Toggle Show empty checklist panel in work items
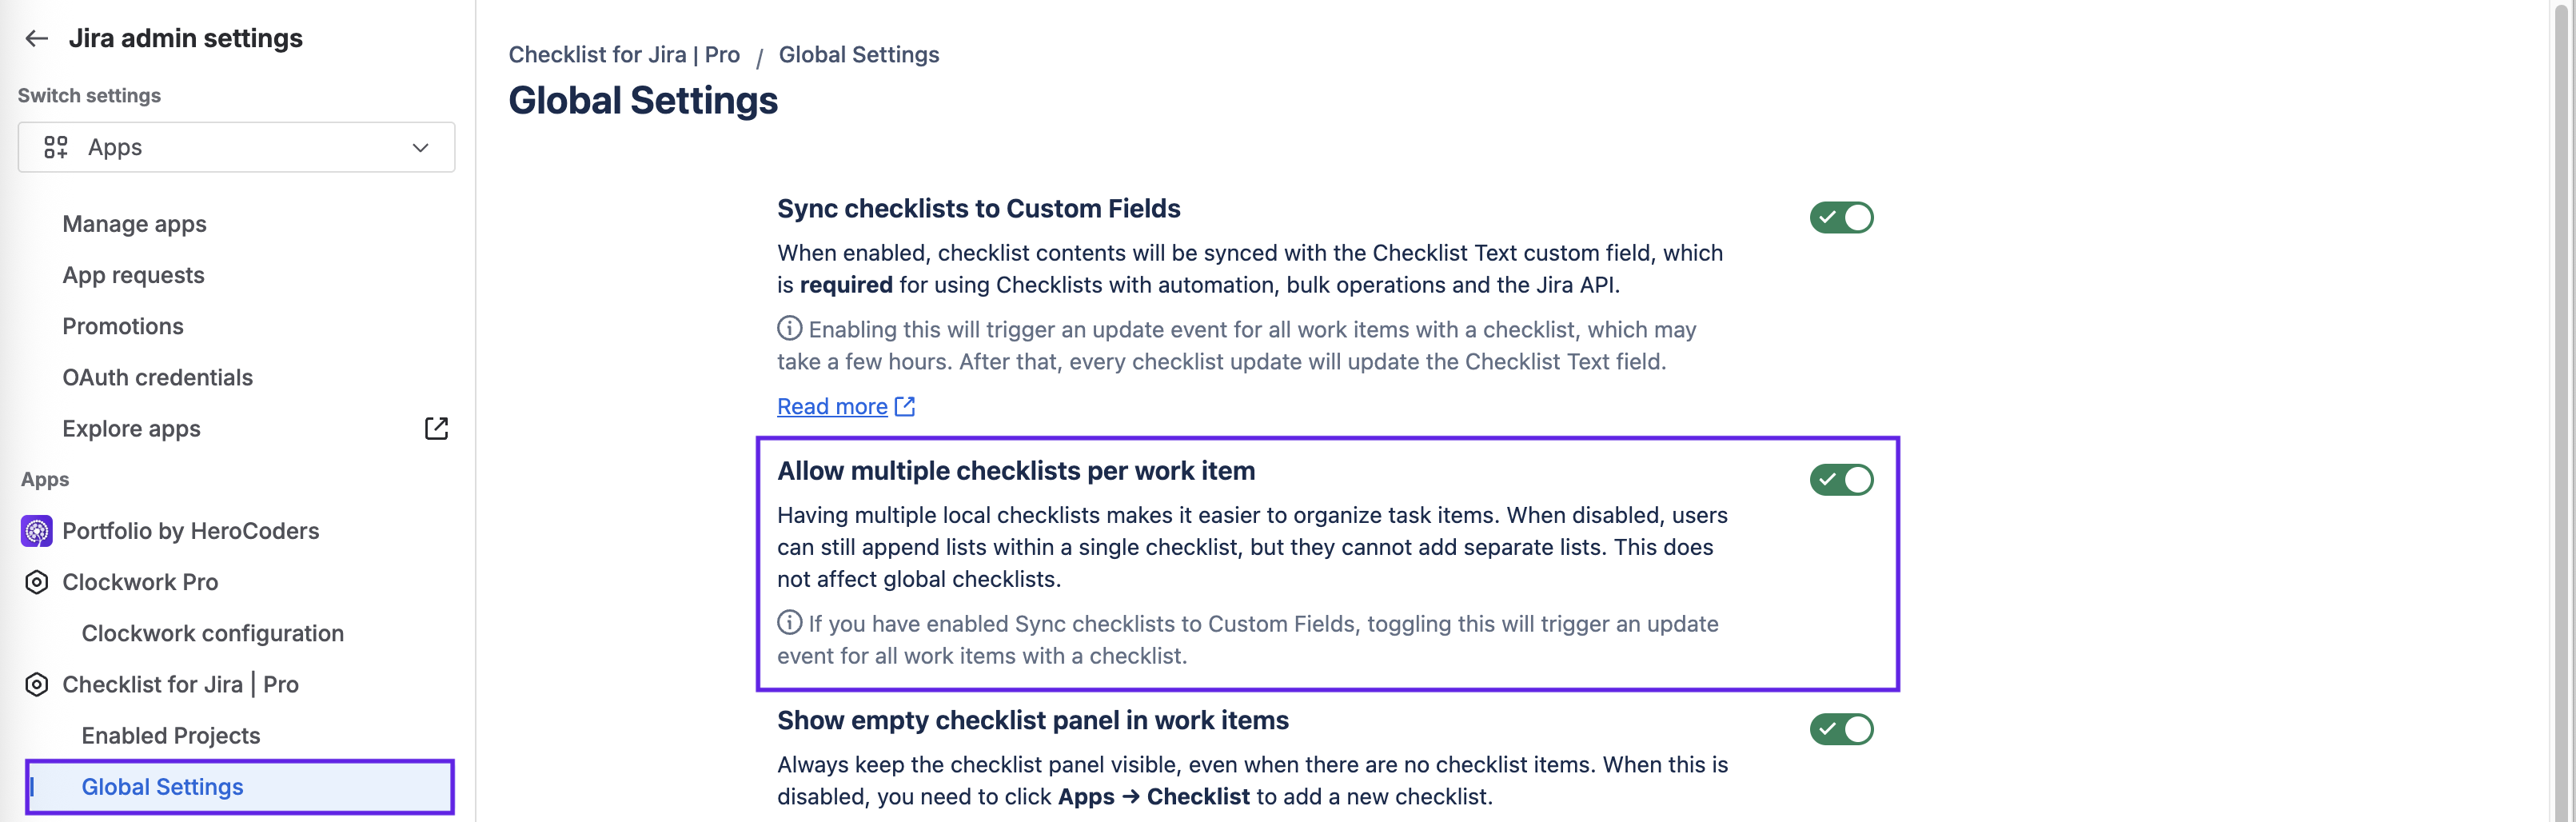The height and width of the screenshot is (822, 2576). 1840,729
